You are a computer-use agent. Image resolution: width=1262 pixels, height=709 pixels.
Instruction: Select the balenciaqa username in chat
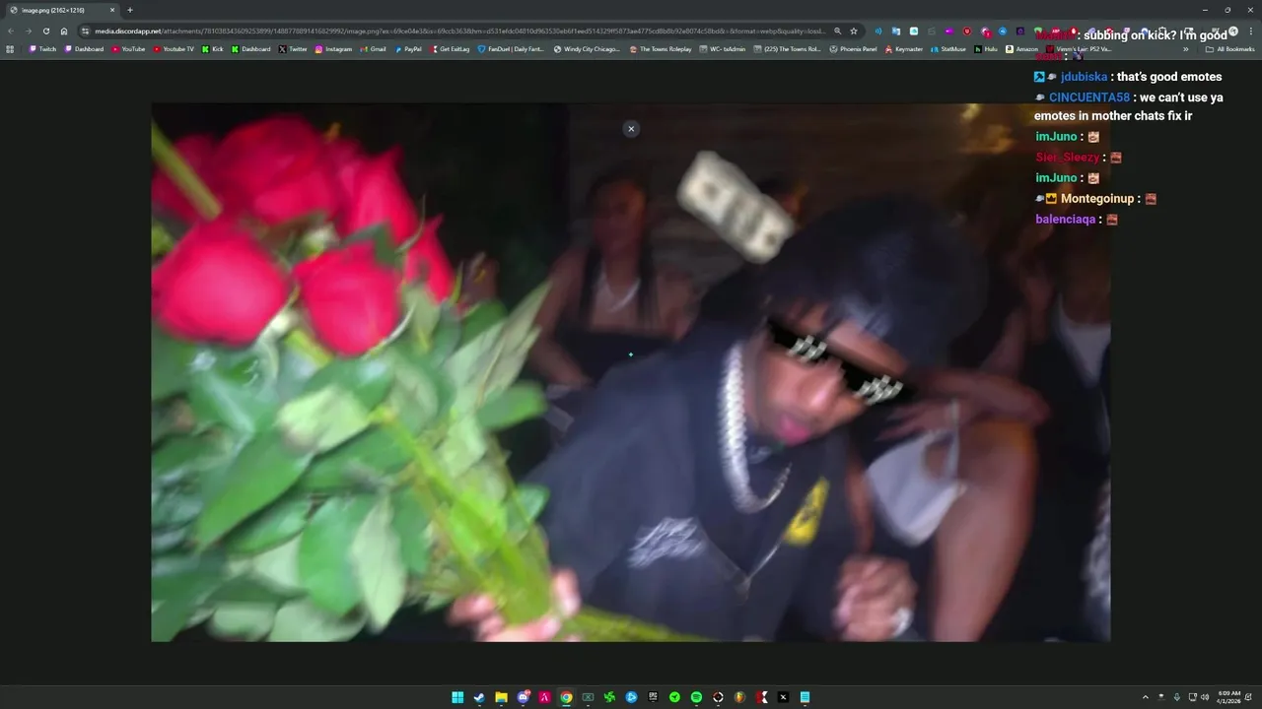click(1066, 220)
